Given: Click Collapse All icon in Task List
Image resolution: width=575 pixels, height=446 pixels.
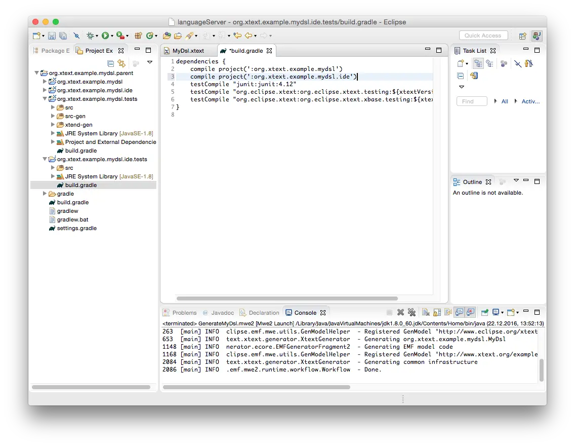Looking at the screenshot, I should pyautogui.click(x=461, y=76).
